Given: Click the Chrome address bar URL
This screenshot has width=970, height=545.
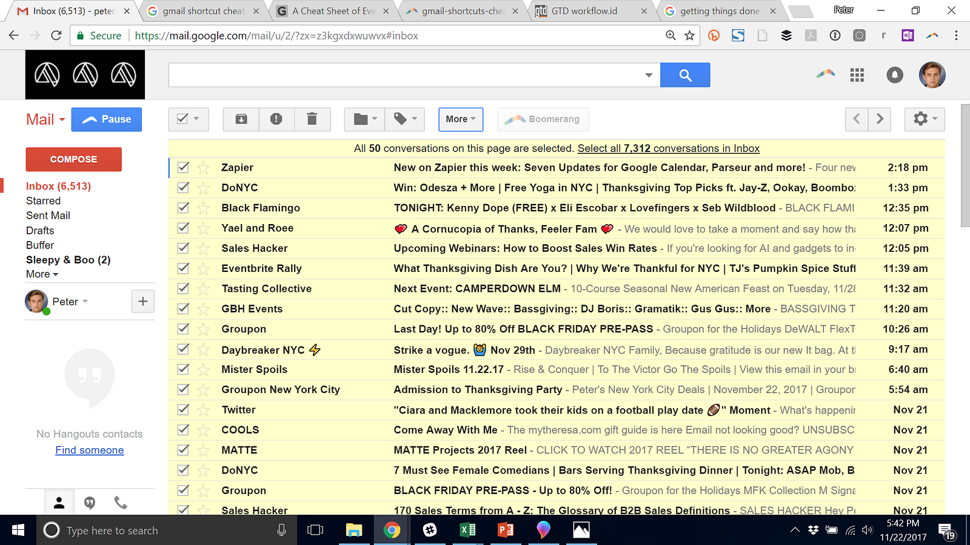Looking at the screenshot, I should click(x=276, y=36).
